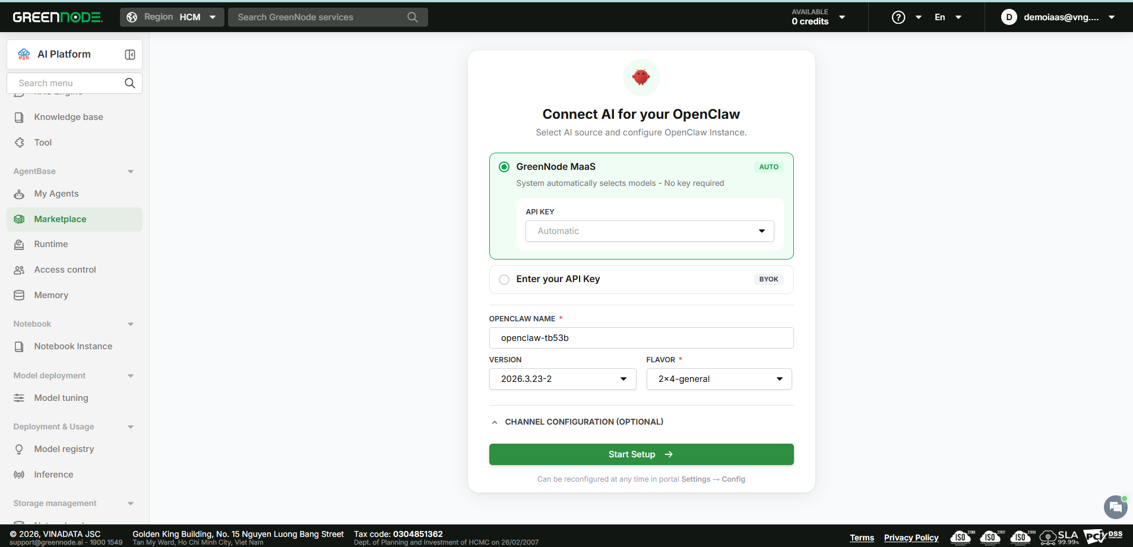Open the Privacy Policy link

click(911, 537)
